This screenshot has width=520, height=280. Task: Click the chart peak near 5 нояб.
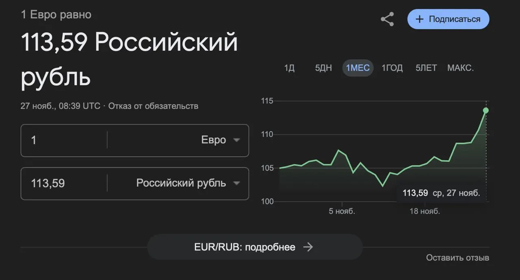tap(338, 150)
